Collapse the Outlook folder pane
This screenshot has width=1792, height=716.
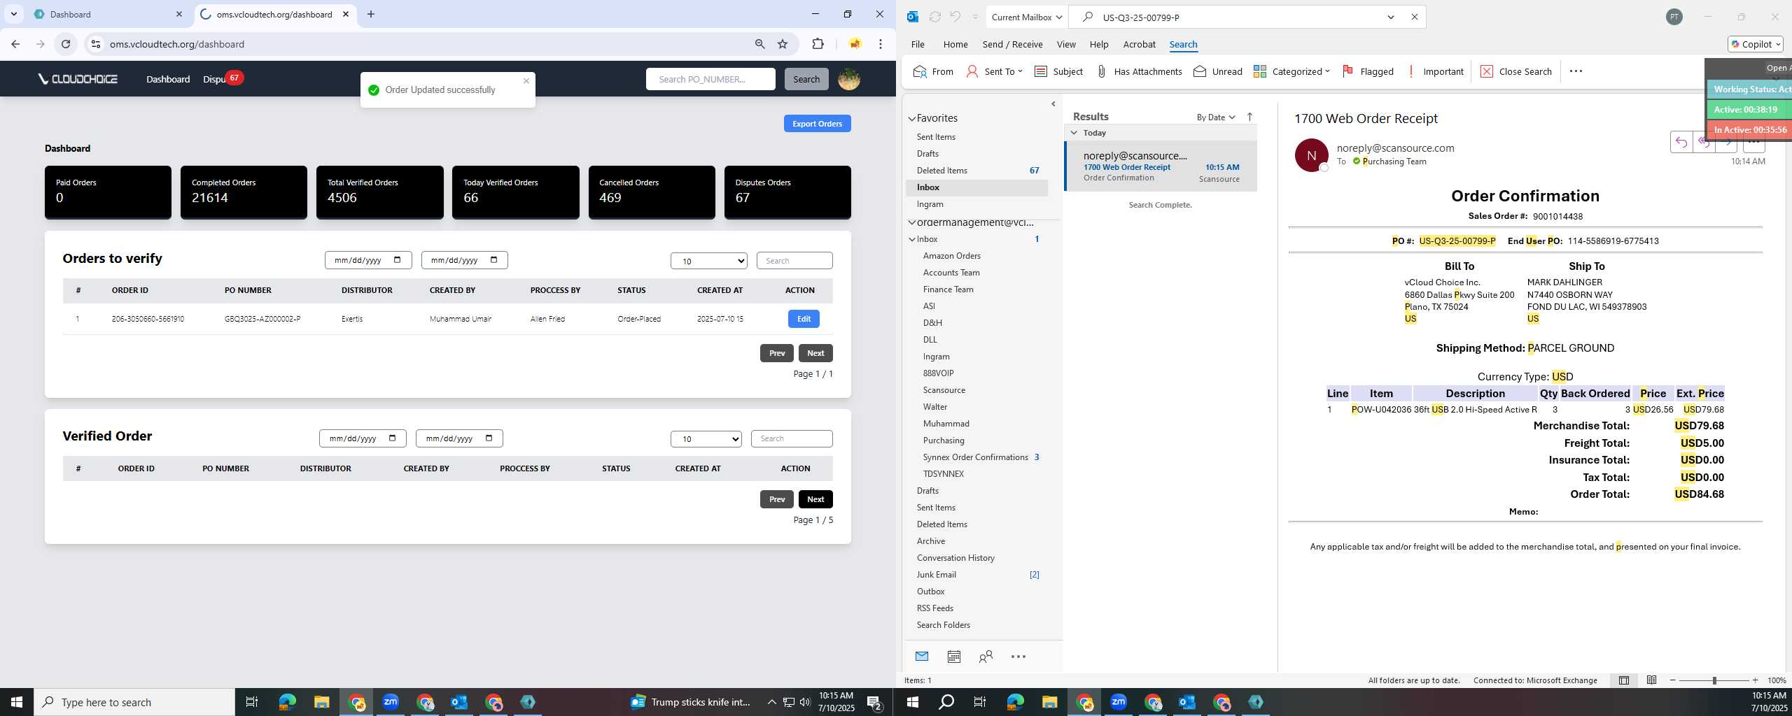coord(1053,104)
